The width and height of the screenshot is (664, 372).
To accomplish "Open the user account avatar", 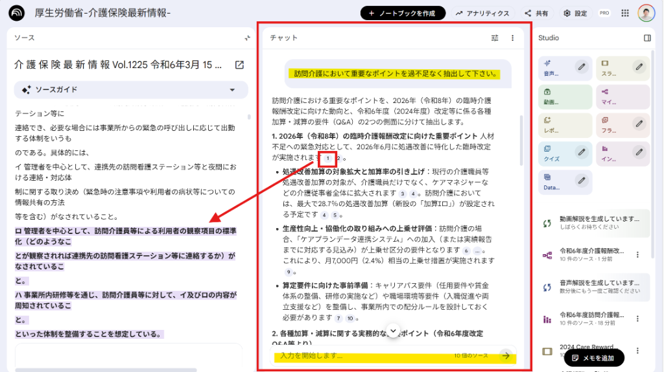I will click(646, 13).
